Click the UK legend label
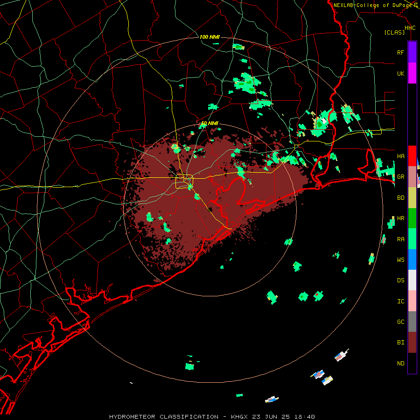The image size is (420, 420). [400, 73]
